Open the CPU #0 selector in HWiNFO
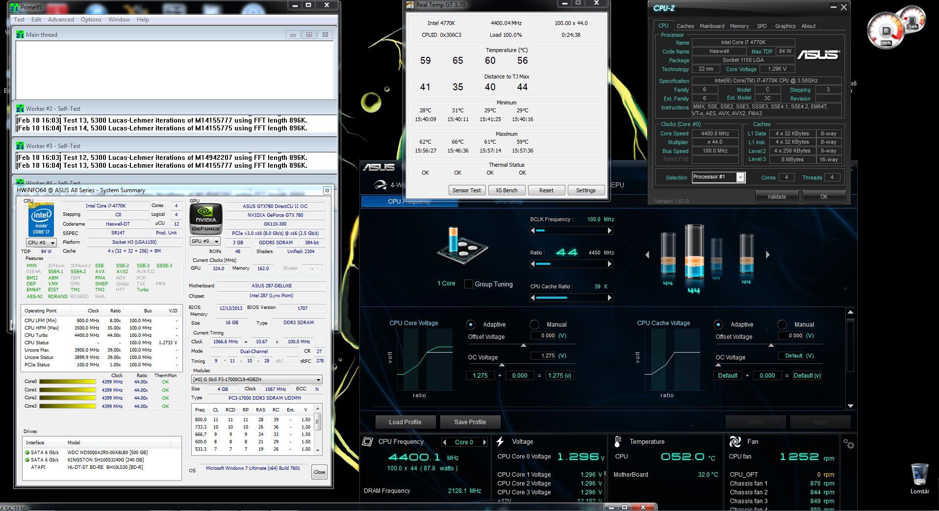The width and height of the screenshot is (939, 511). pyautogui.click(x=41, y=242)
